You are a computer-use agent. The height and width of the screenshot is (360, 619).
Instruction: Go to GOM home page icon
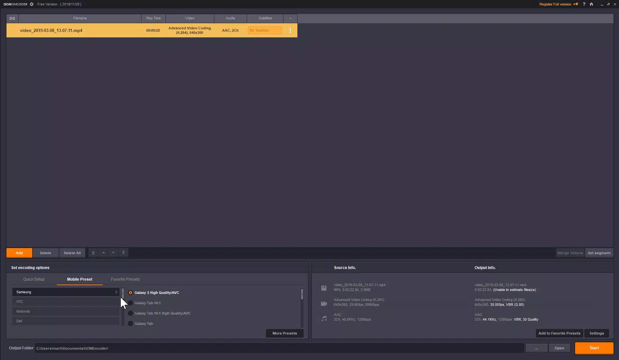(592, 4)
